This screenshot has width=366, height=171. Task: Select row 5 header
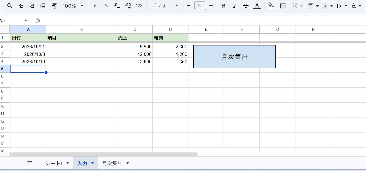pos(5,69)
